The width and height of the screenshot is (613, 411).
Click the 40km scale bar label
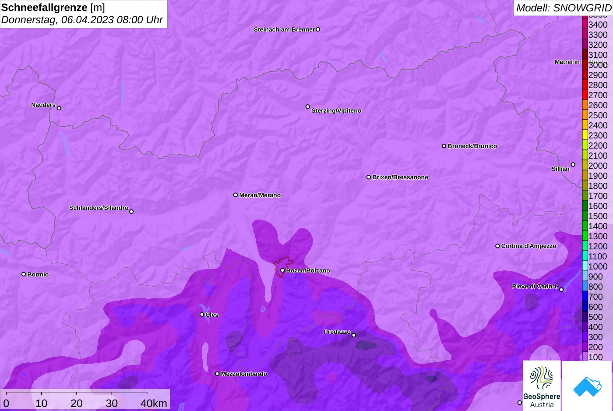pos(154,403)
